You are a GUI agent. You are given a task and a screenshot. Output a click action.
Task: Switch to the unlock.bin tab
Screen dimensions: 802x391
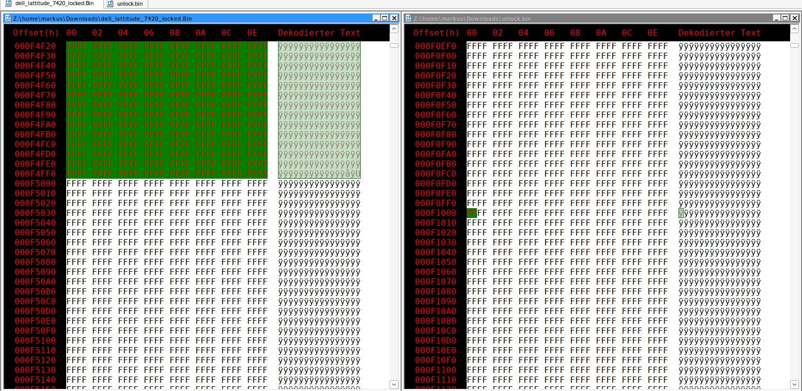(125, 4)
